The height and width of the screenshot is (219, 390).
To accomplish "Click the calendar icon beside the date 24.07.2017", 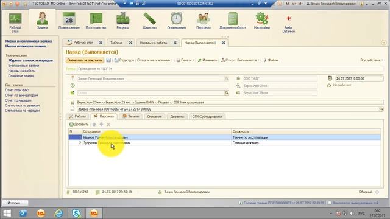I will coord(330,78).
